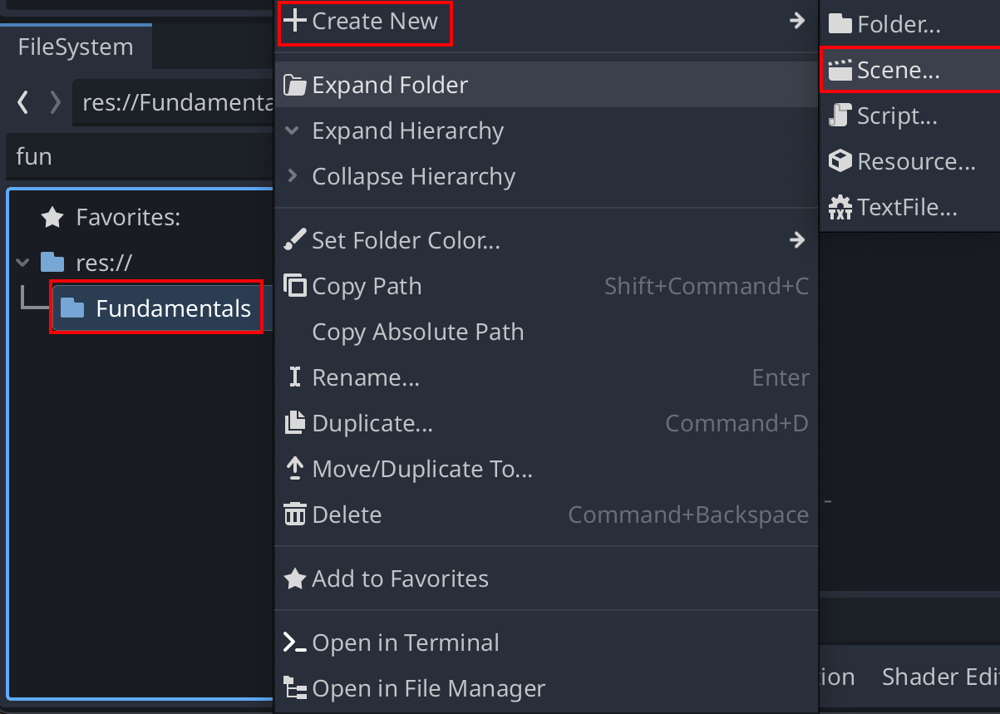Screen dimensions: 1000x714
Task: Open the Set Folder Color submenu
Action: click(797, 240)
